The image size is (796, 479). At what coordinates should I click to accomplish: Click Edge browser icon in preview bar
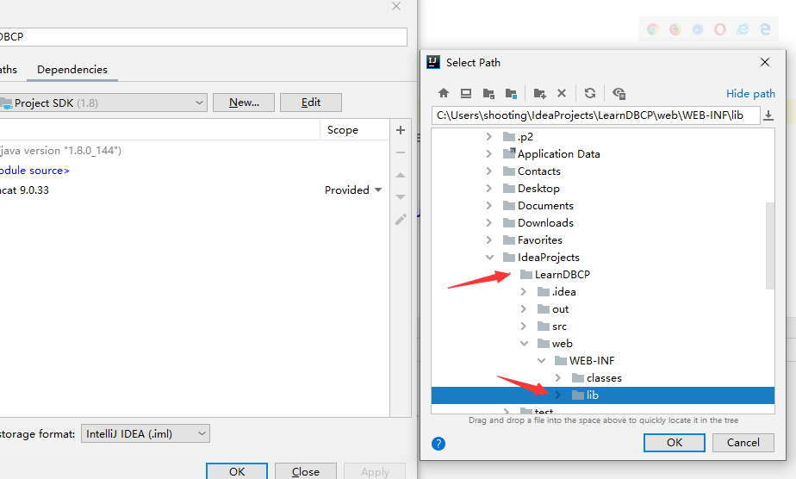[765, 29]
